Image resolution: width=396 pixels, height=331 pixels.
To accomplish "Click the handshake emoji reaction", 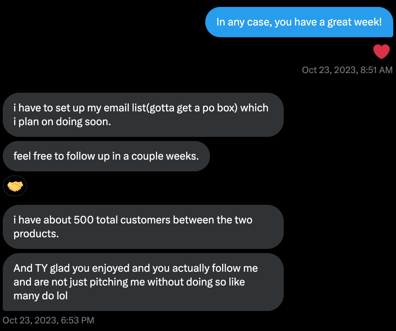I will pyautogui.click(x=15, y=187).
